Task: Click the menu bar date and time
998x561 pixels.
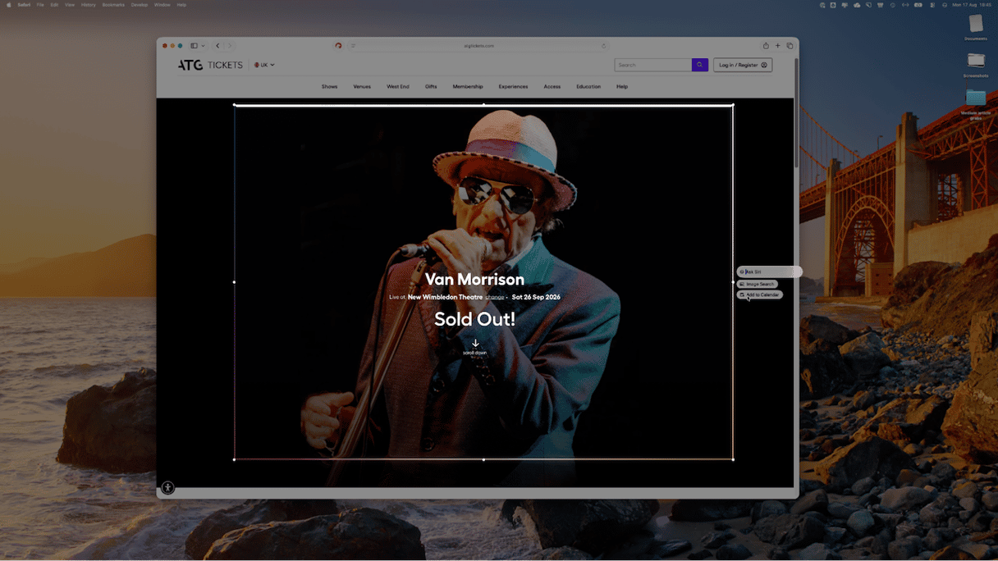Action: click(972, 5)
